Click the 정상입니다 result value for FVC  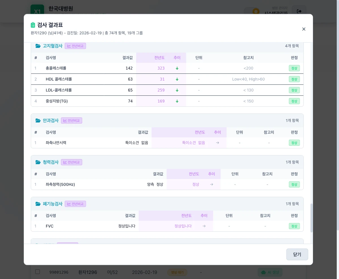point(127,226)
